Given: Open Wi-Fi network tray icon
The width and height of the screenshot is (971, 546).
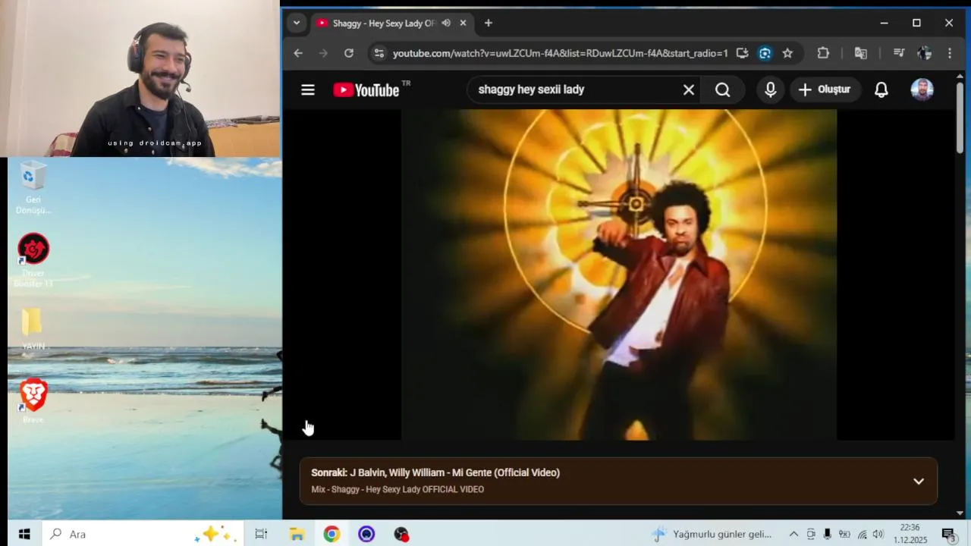Looking at the screenshot, I should click(862, 534).
